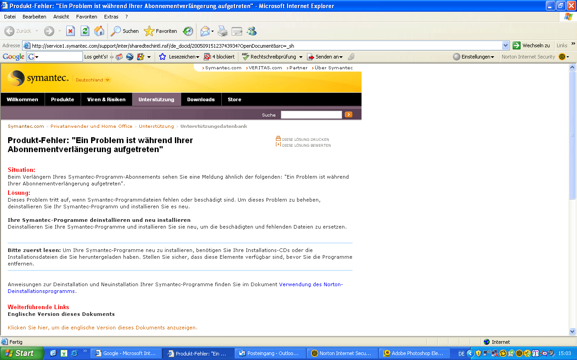Expand the Links toolbar chevron
The image size is (577, 360).
tap(573, 44)
